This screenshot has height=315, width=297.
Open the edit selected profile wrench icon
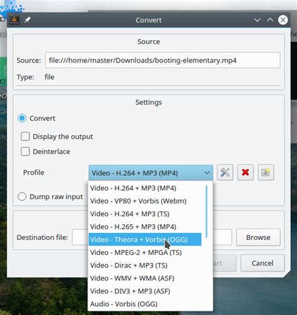coord(225,172)
